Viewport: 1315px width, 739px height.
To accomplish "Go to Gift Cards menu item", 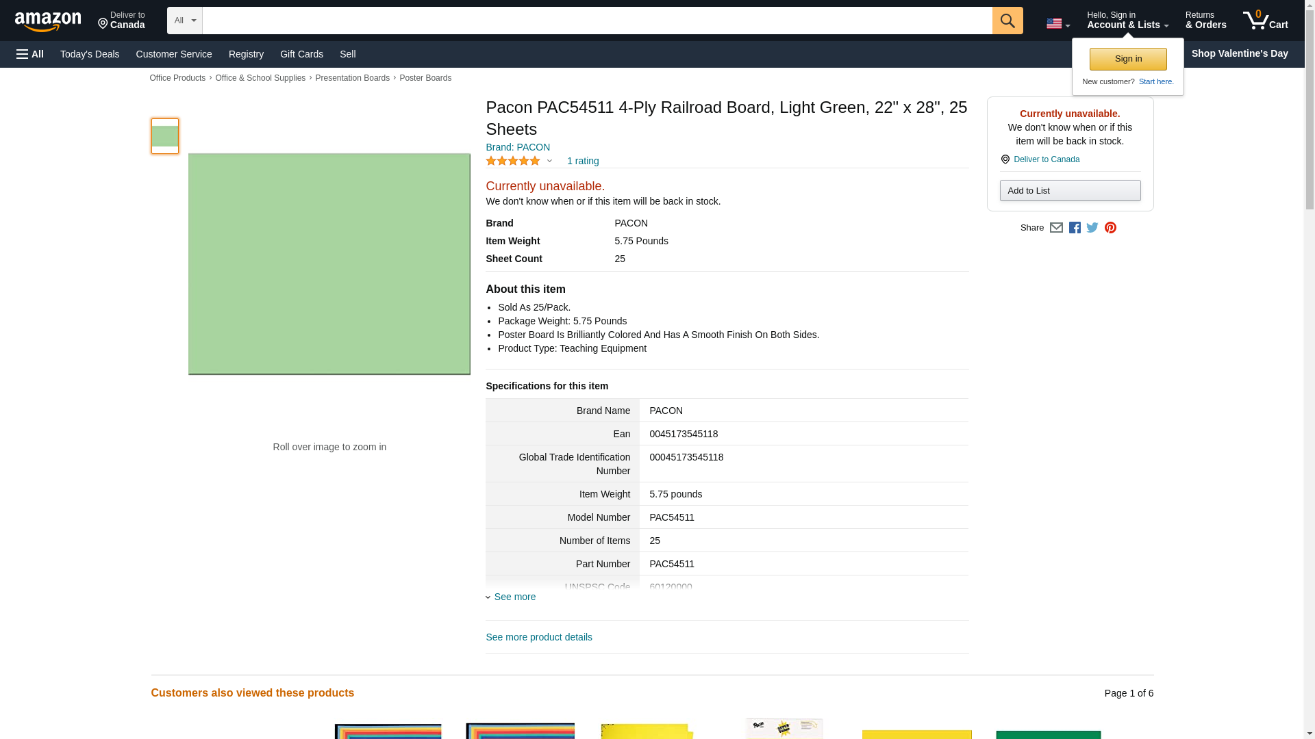I will (x=301, y=54).
